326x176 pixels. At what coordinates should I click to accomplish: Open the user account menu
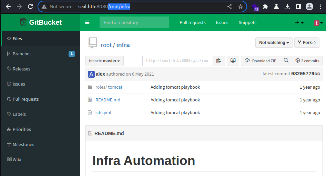point(318,23)
